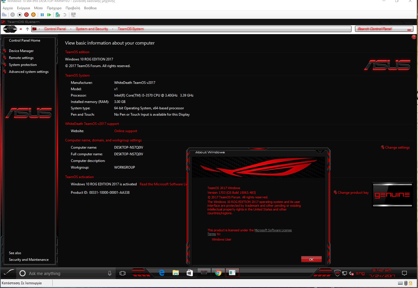The image size is (418, 288).
Task: Open the Αρχείο menu
Action: point(8,8)
